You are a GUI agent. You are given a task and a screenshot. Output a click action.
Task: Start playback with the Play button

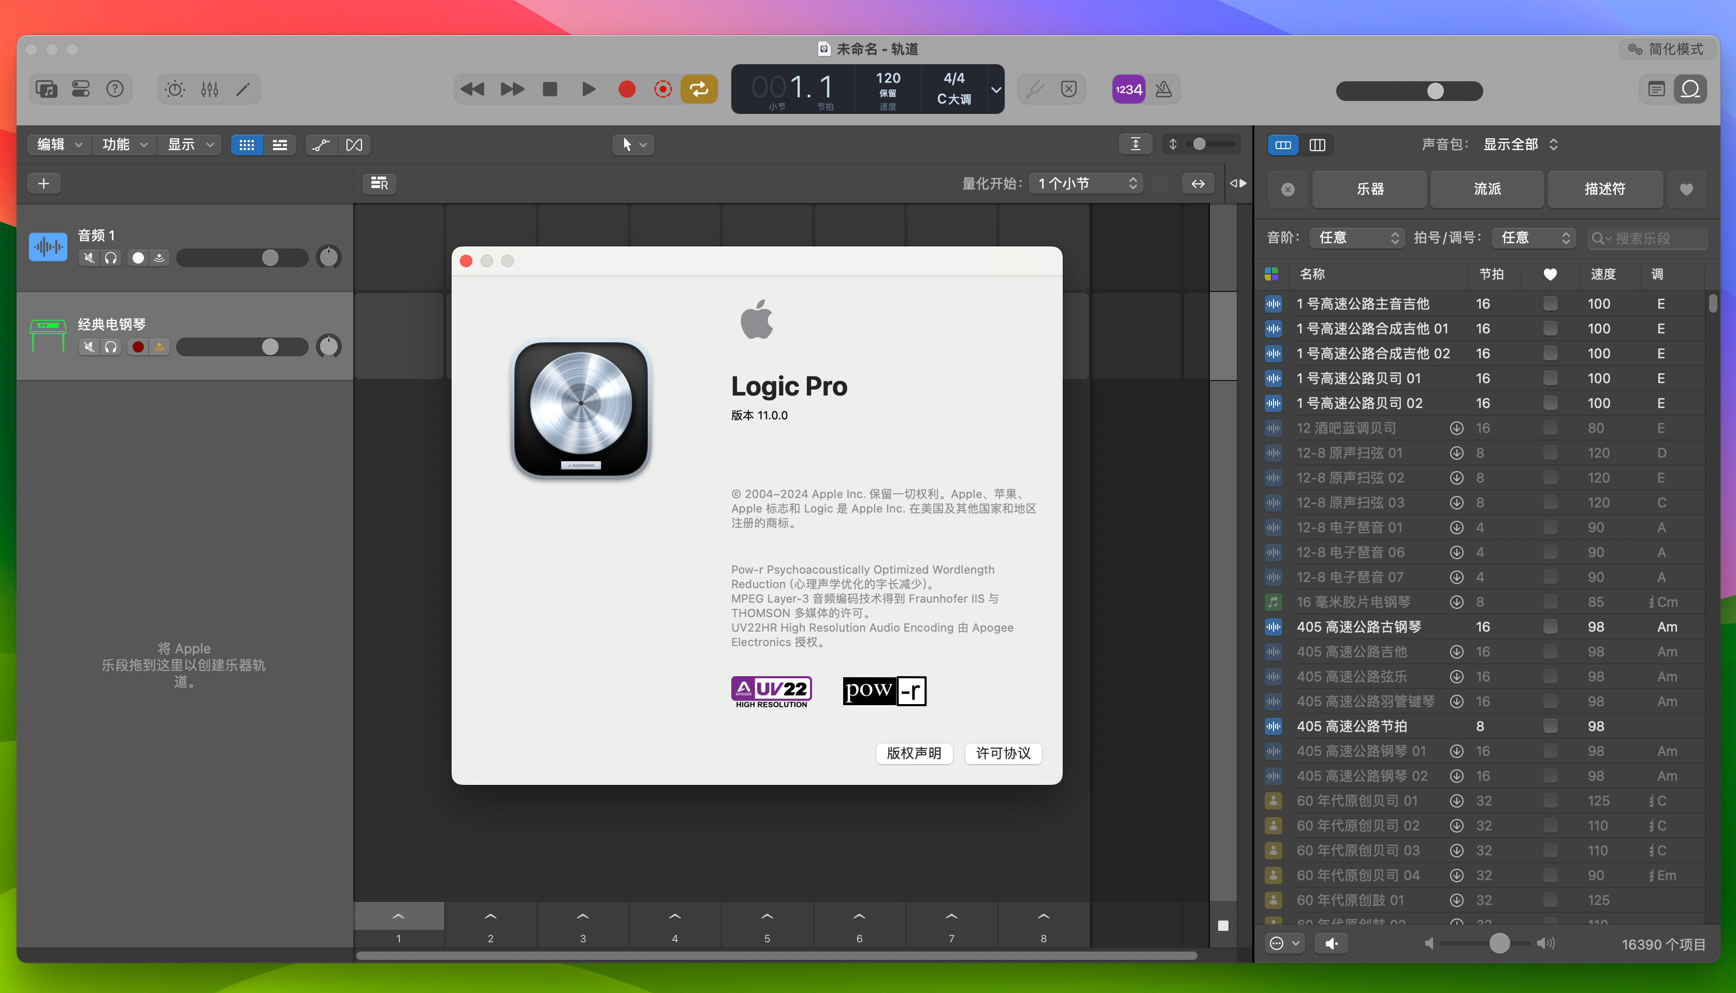point(588,90)
